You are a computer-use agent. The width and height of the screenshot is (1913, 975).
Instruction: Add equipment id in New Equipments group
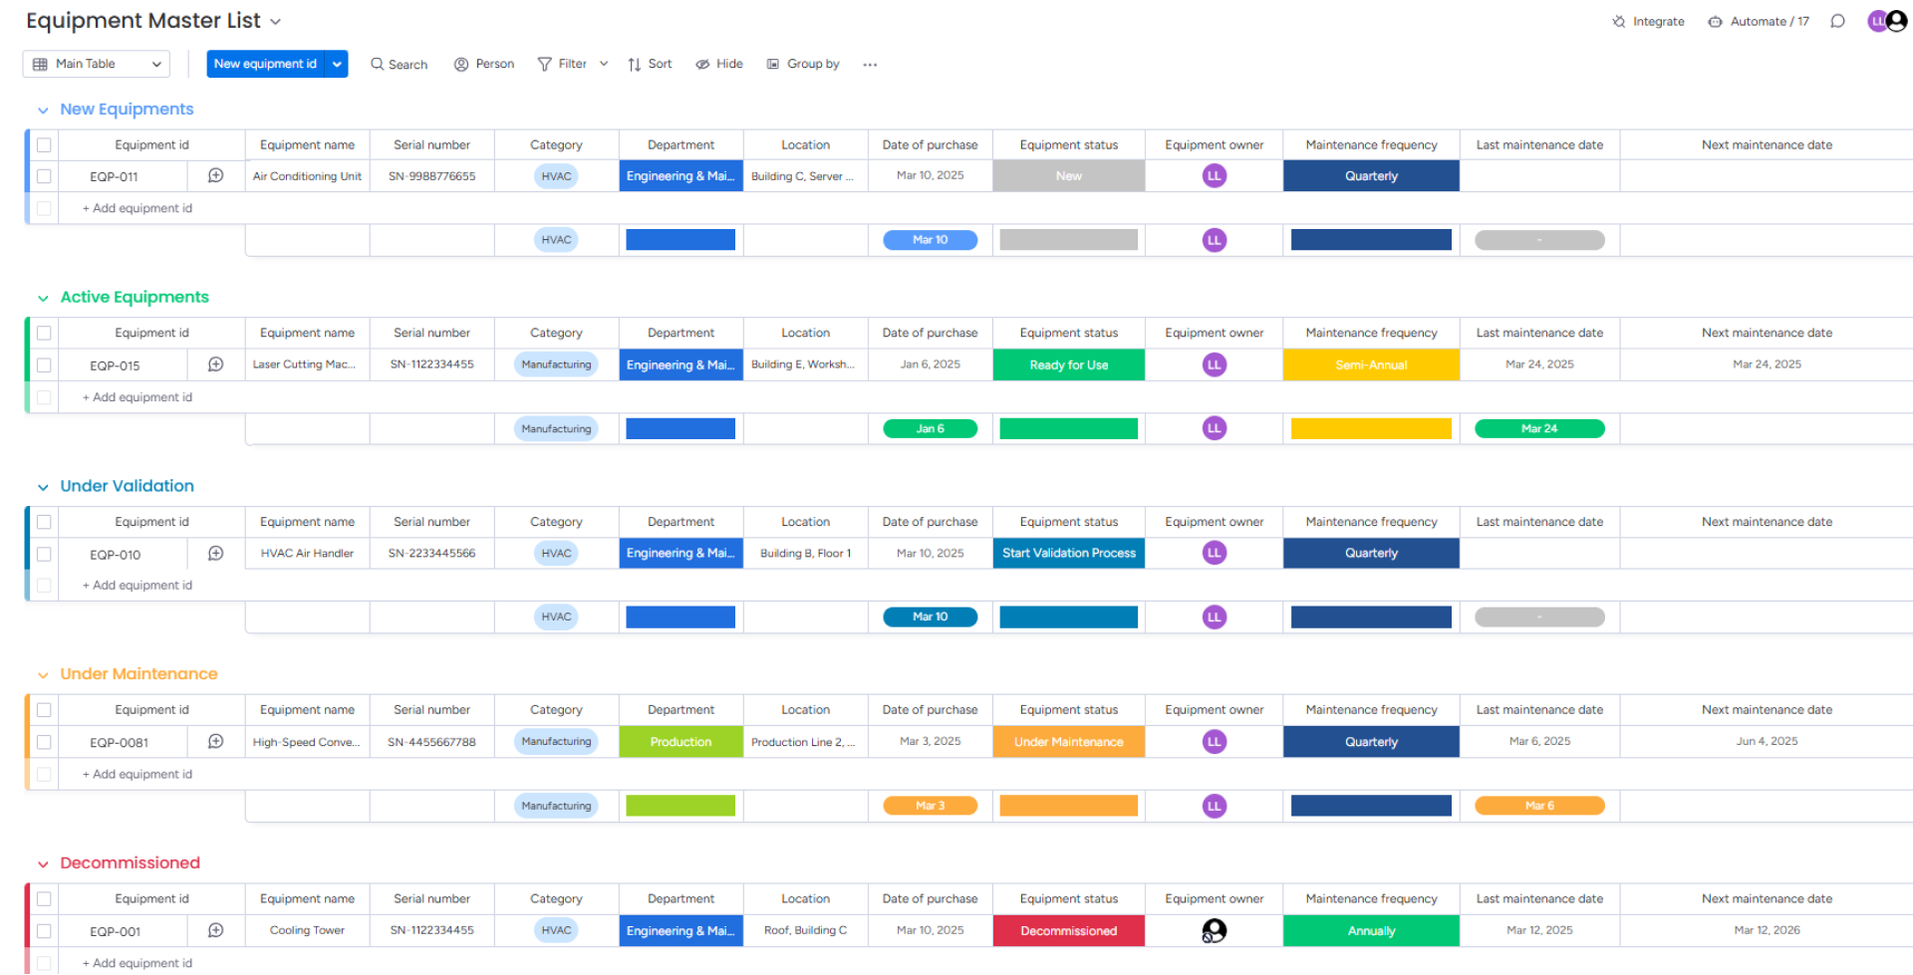[x=137, y=208]
